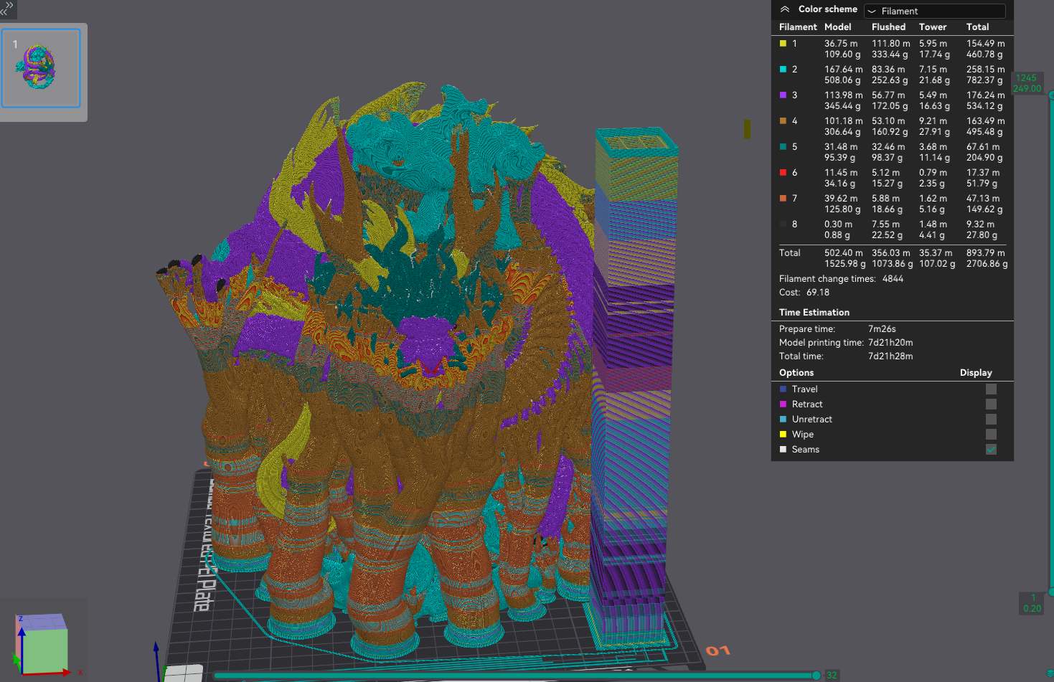Click the white Seams legend icon
The image size is (1054, 682).
click(784, 450)
